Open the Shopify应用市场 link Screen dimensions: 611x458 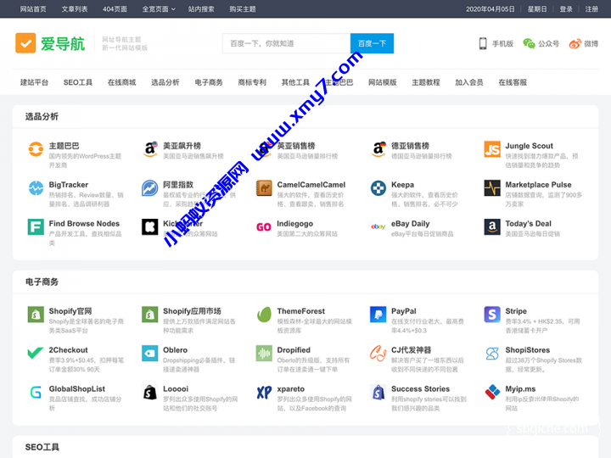(192, 311)
